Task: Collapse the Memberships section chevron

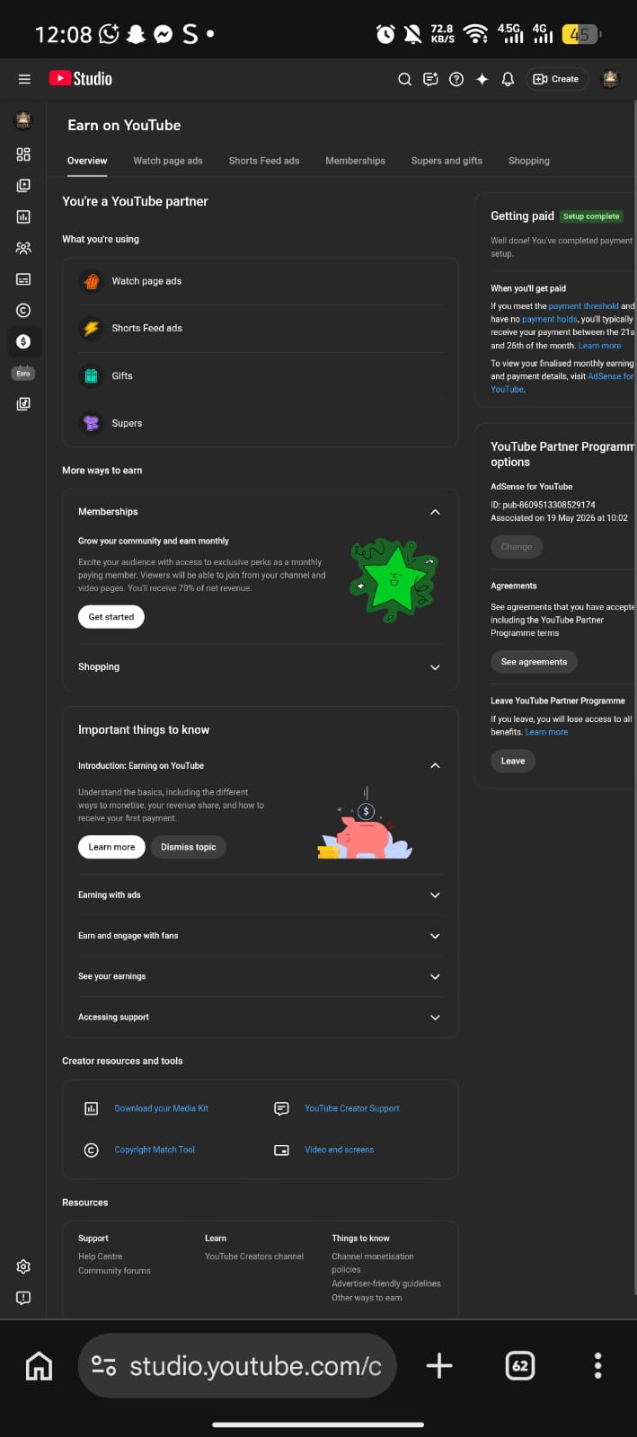Action: 435,512
